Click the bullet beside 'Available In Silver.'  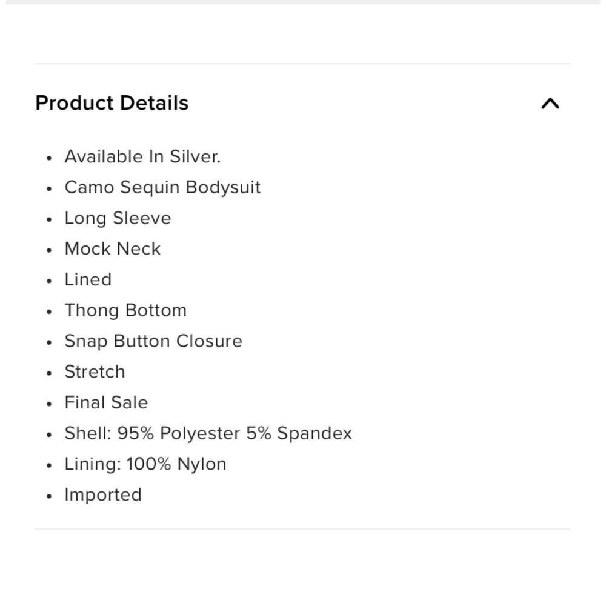point(48,158)
